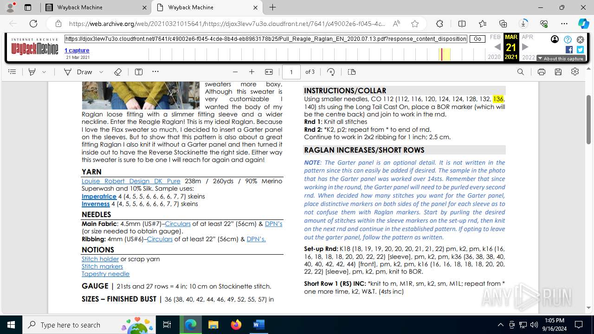The height and width of the screenshot is (334, 594).
Task: Switch to page view mode
Action: tap(352, 72)
